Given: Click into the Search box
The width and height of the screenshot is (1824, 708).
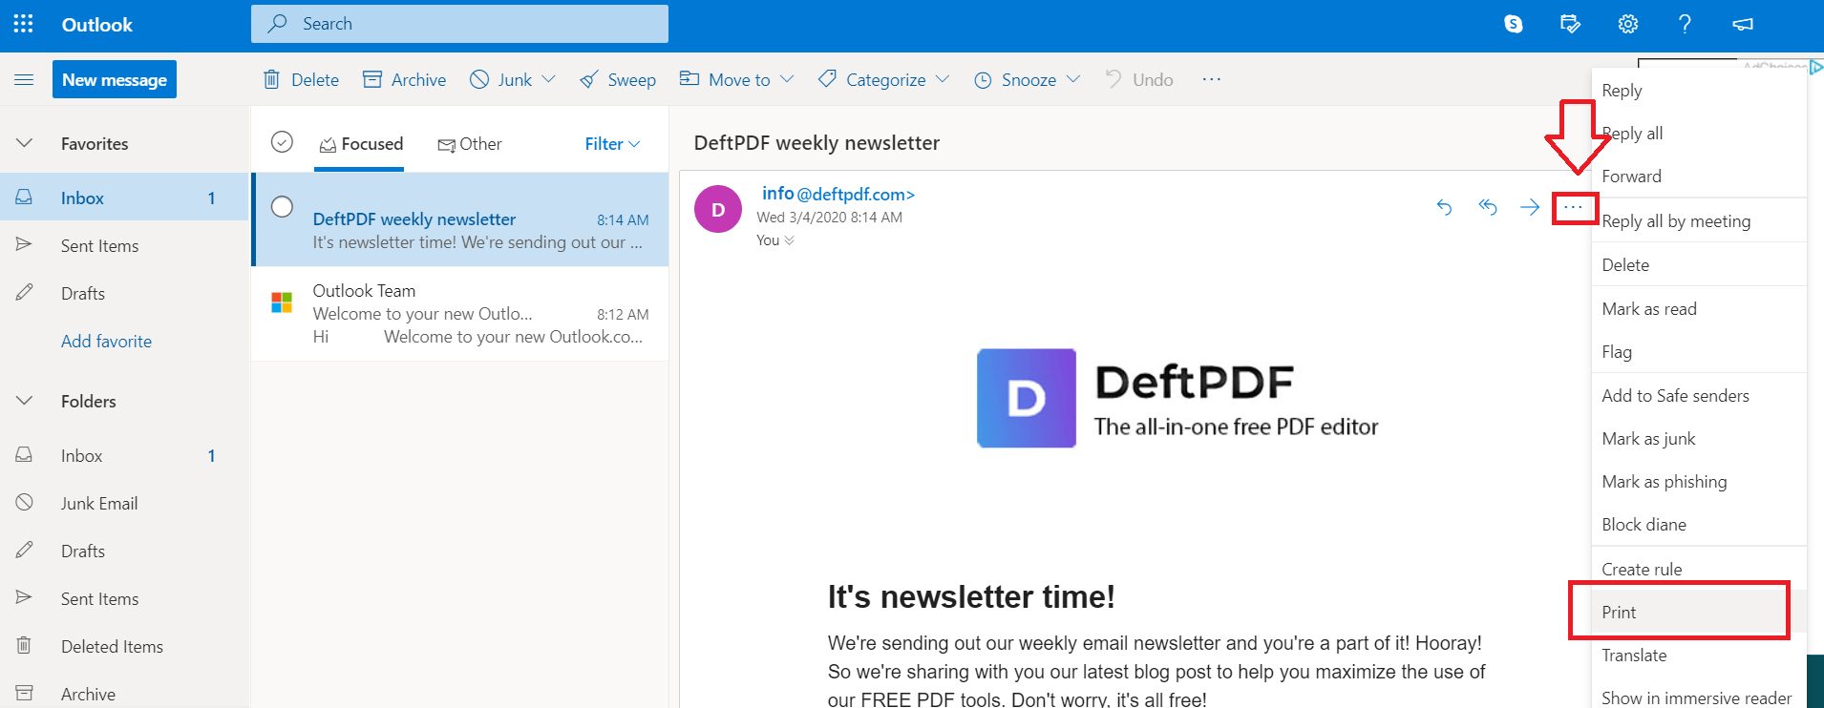Looking at the screenshot, I should [459, 24].
